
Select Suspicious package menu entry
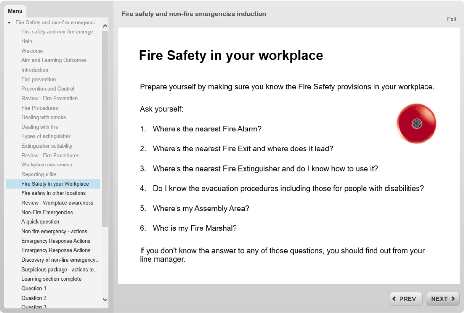tap(59, 269)
